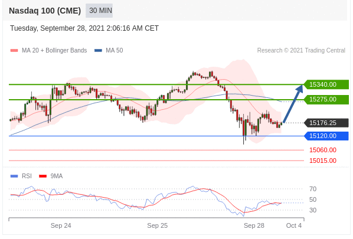
Task: Click the 30 MIN timeframe button
Action: pyautogui.click(x=99, y=11)
